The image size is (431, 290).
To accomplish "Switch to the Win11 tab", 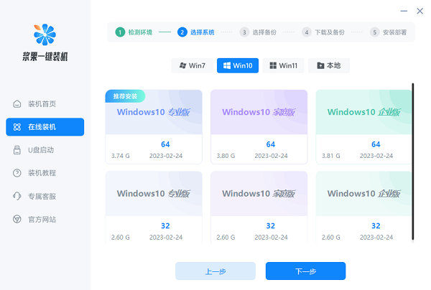I will pyautogui.click(x=284, y=65).
